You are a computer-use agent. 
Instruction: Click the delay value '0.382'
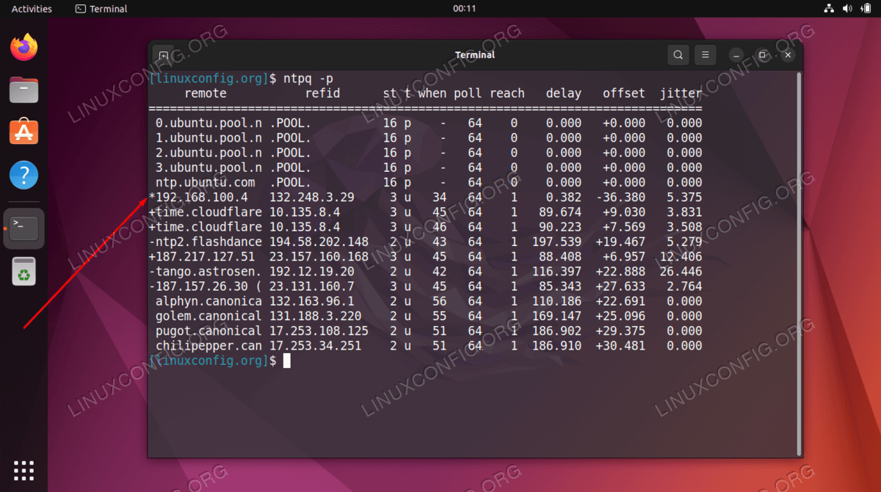coord(564,198)
